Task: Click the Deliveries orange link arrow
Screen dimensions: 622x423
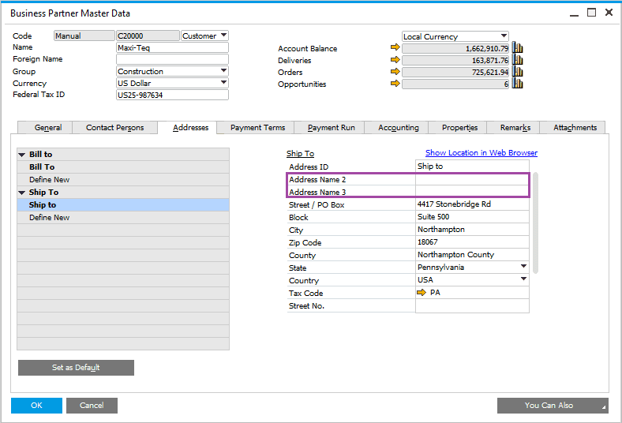Action: tap(395, 60)
